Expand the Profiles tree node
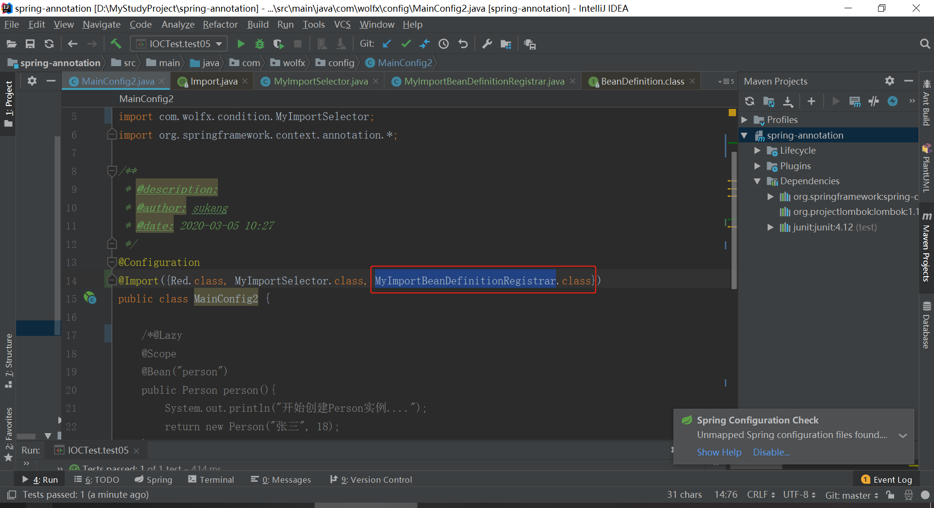 pyautogui.click(x=744, y=120)
